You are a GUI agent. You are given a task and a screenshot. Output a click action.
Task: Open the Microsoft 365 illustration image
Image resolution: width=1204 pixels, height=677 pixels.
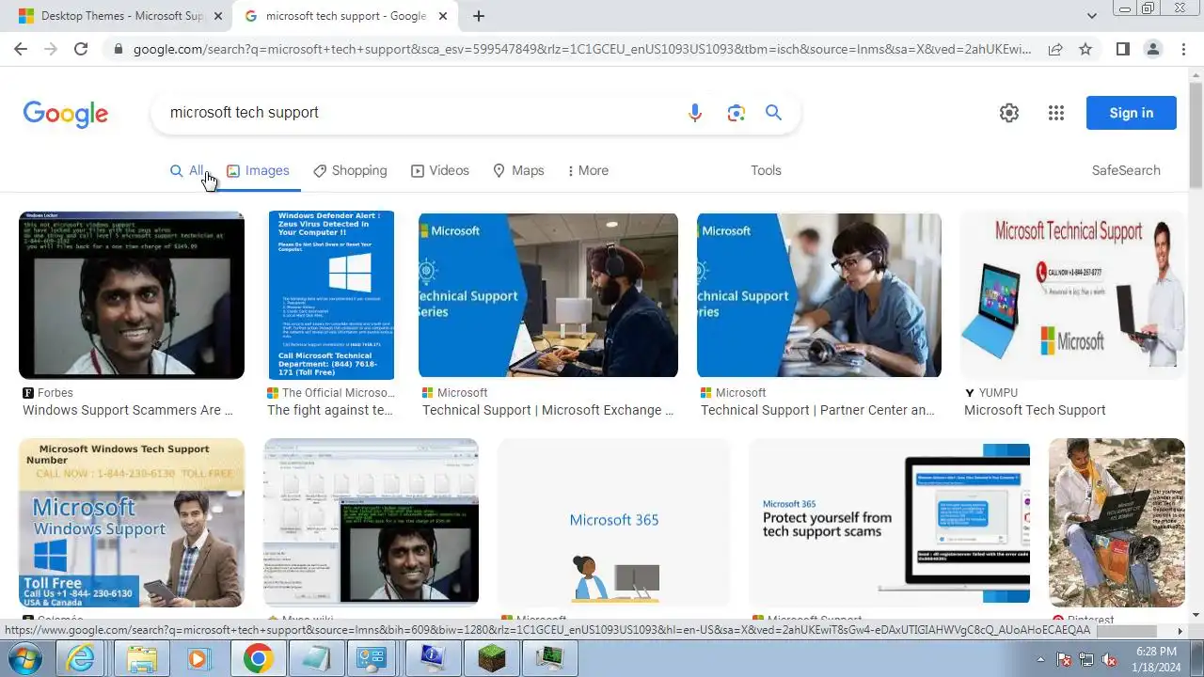pyautogui.click(x=614, y=523)
